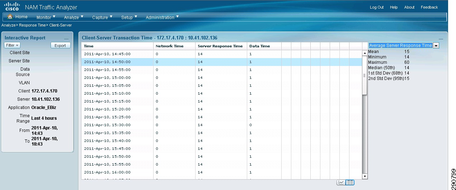Image resolution: width=456 pixels, height=190 pixels.
Task: Click the Mean statistic label
Action: [x=373, y=52]
